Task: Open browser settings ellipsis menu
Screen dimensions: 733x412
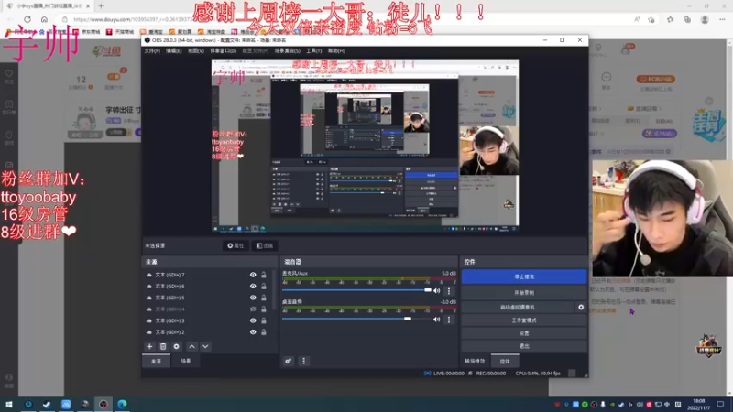Action: [x=722, y=19]
